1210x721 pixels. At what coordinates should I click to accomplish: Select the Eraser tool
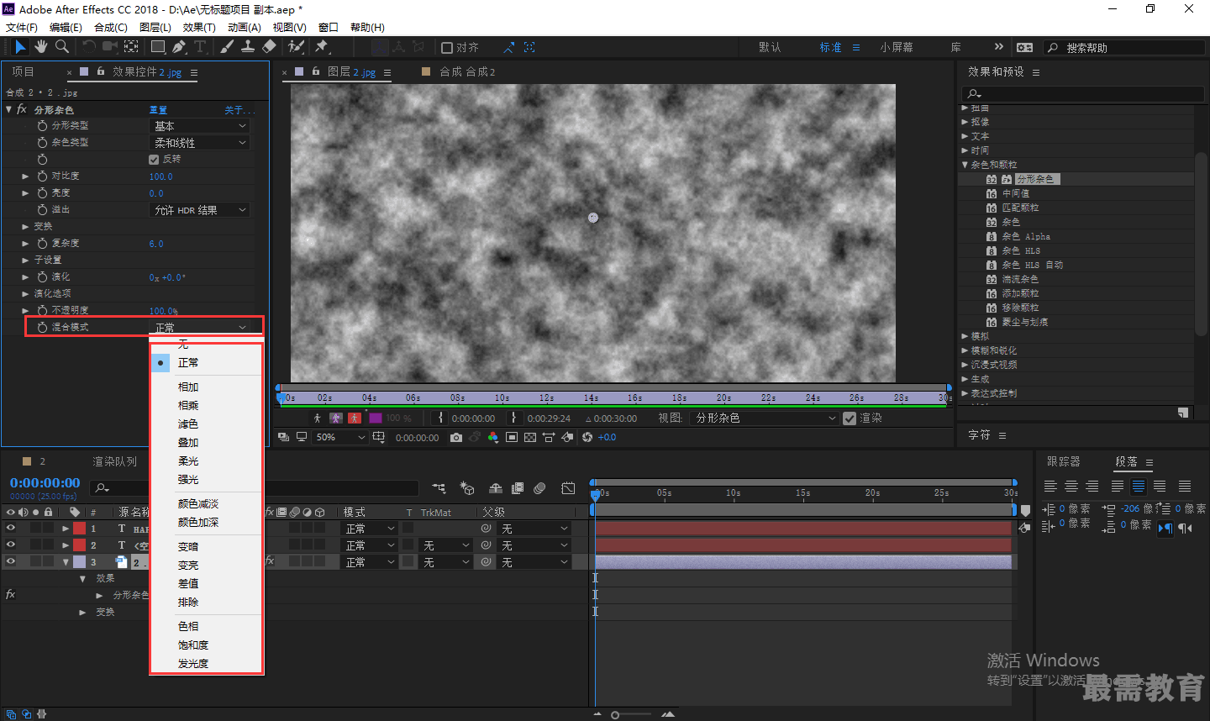[x=269, y=47]
